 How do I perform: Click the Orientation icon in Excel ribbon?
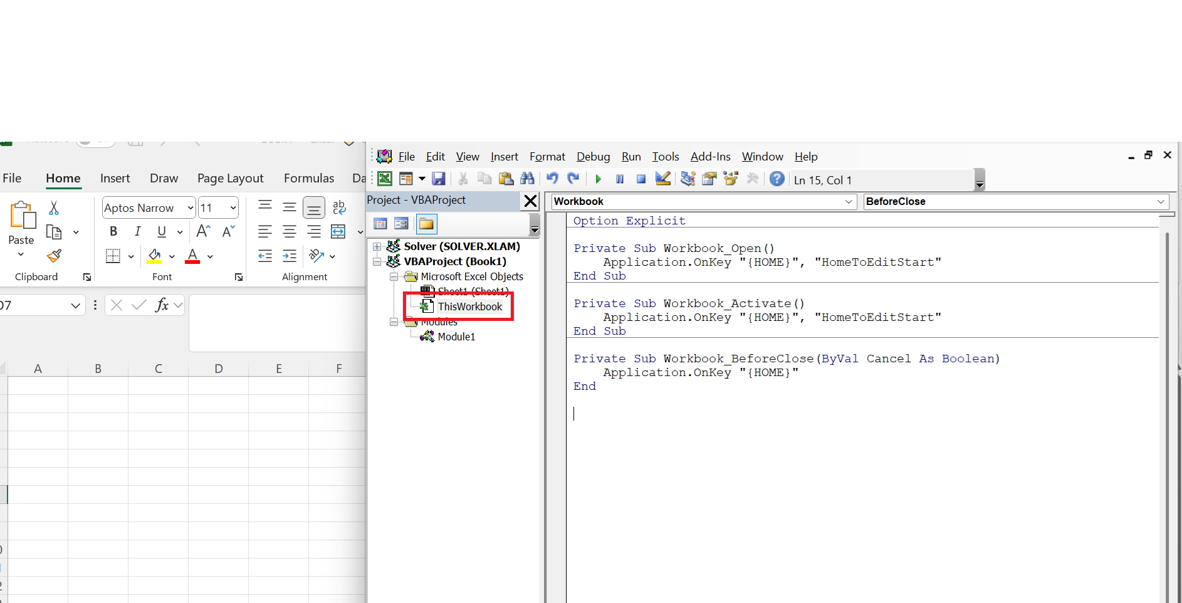(x=316, y=256)
